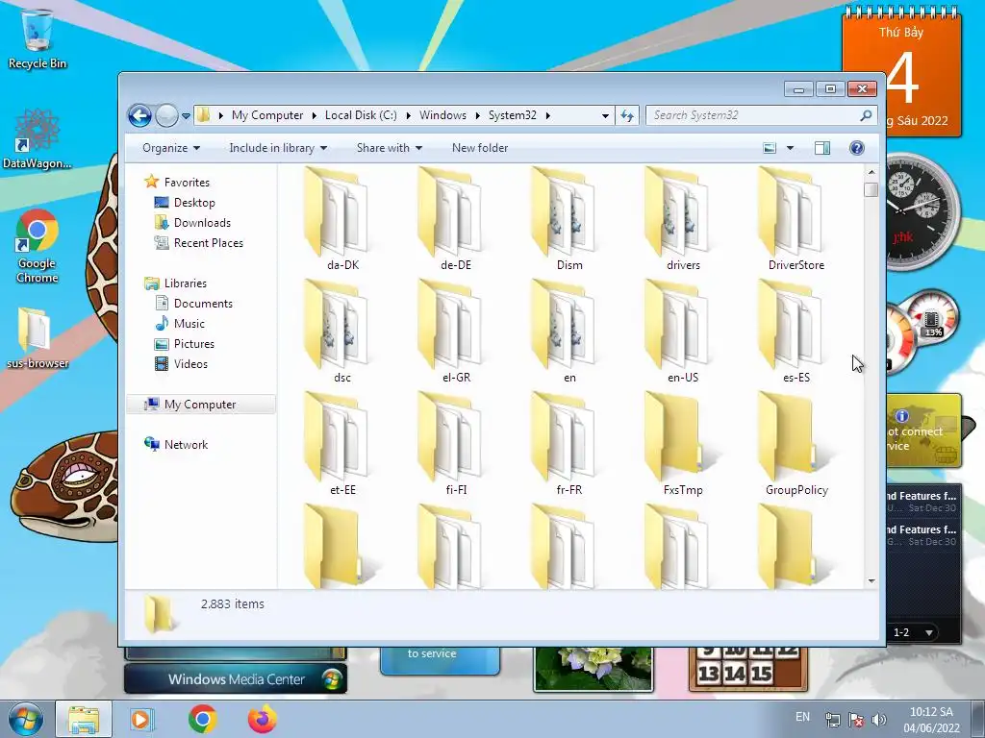
Task: Click the search magnifier icon
Action: point(866,115)
